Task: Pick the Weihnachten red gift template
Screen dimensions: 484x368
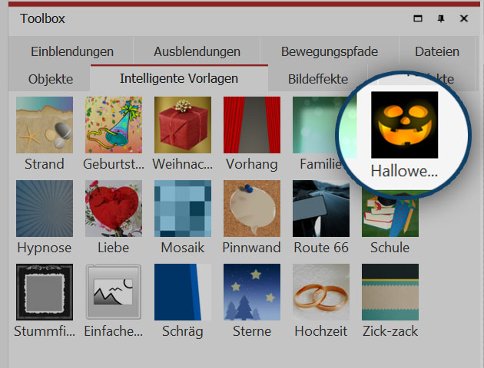Action: click(183, 125)
